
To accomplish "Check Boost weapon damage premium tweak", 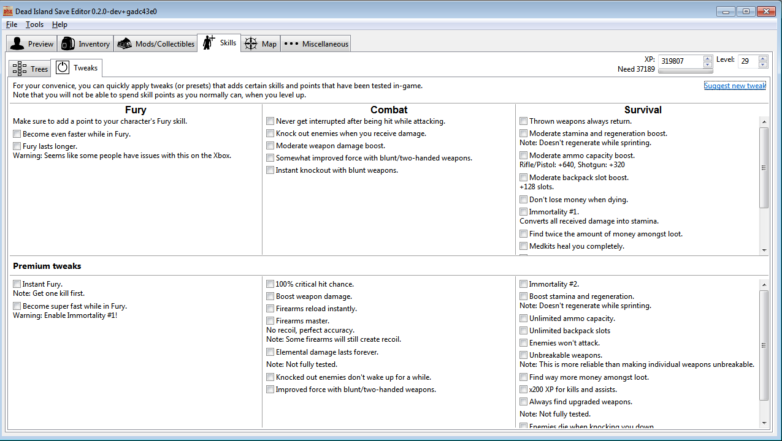I will pos(270,296).
